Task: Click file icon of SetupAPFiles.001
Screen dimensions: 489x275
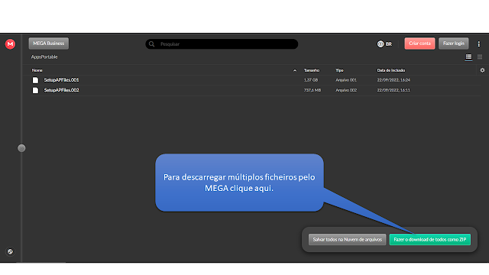Action: click(x=36, y=80)
